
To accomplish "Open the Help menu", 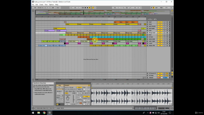I will tap(57, 4).
